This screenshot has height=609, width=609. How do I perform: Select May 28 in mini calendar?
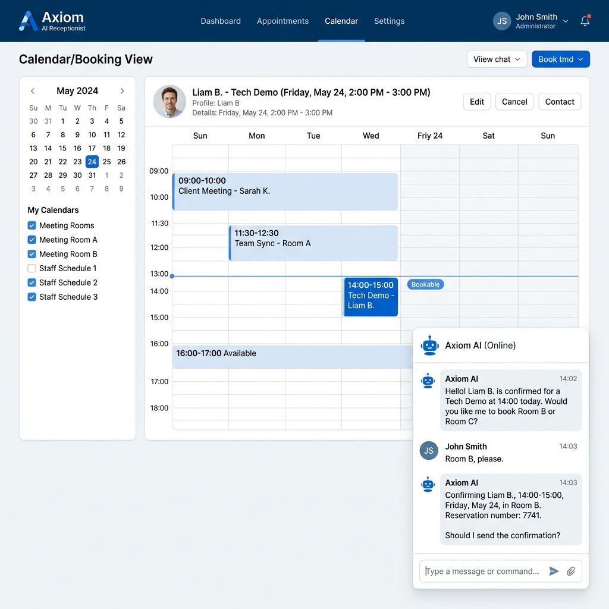tap(48, 175)
